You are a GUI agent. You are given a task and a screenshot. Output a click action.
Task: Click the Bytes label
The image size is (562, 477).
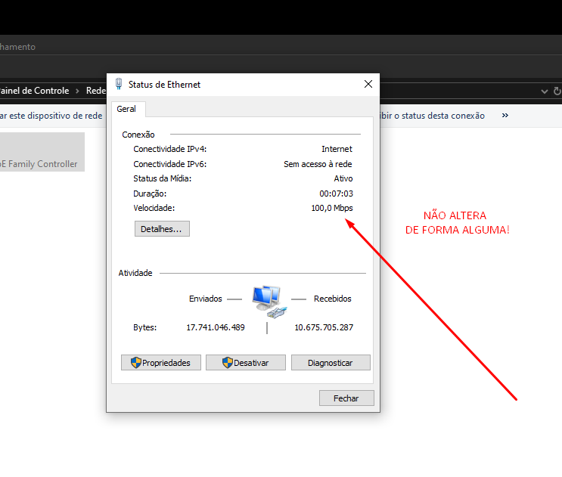144,327
